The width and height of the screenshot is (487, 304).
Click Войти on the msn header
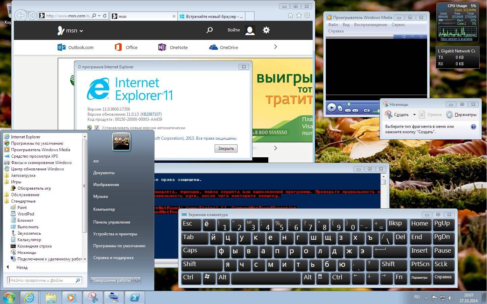(234, 30)
